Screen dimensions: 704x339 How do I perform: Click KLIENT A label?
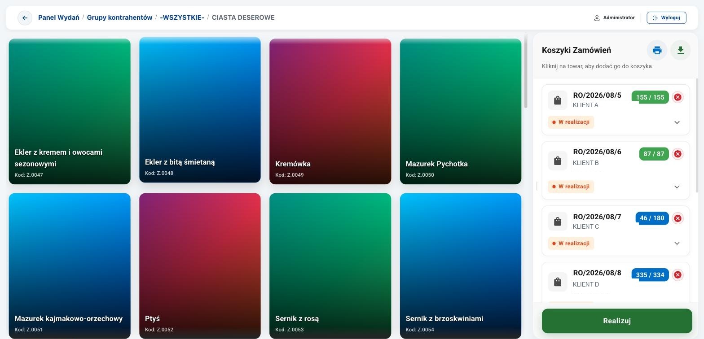tap(585, 105)
